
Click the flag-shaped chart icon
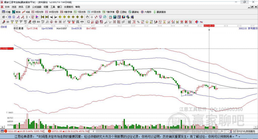37,17
